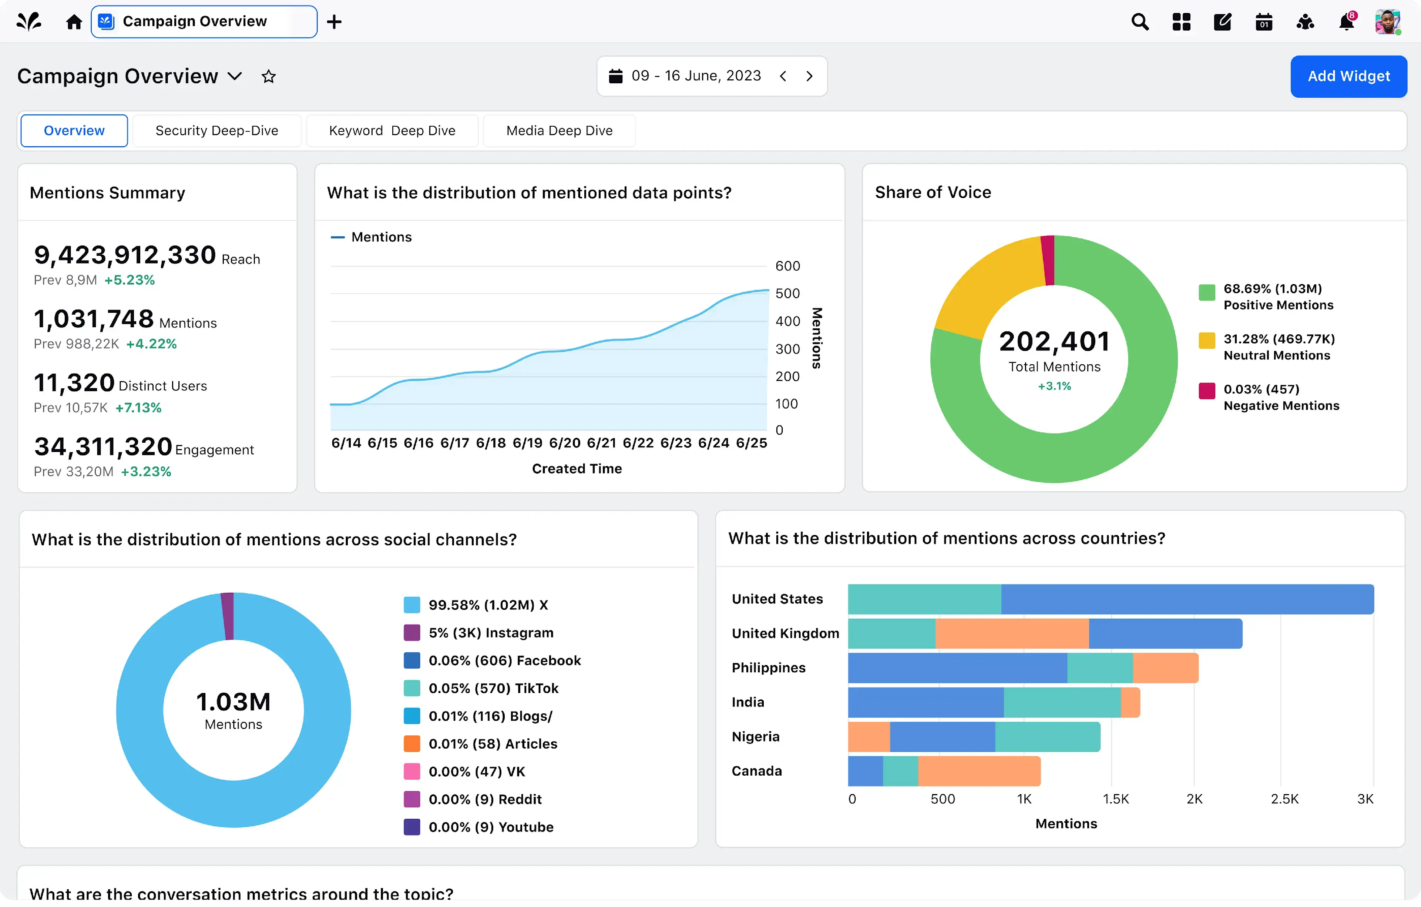Screen dimensions: 1421x907
Task: Click the plus to open a new tab
Action: (334, 21)
